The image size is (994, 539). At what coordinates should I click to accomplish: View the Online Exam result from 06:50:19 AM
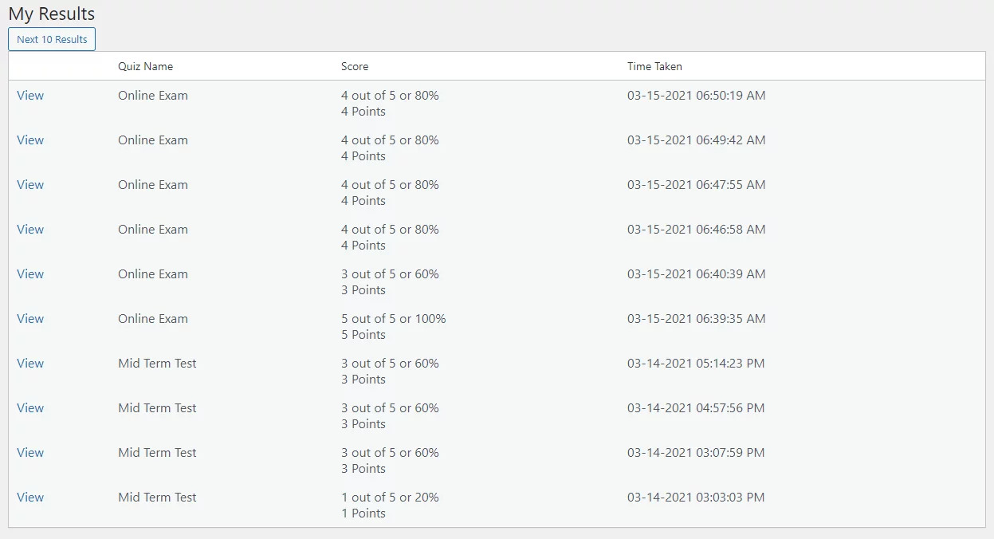(x=30, y=96)
